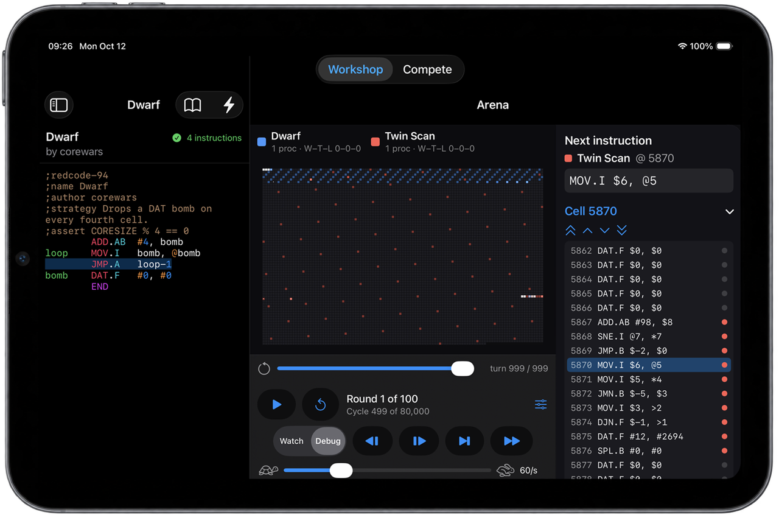The height and width of the screenshot is (515, 779).
Task: Move down one cell with single down chevron
Action: point(604,230)
